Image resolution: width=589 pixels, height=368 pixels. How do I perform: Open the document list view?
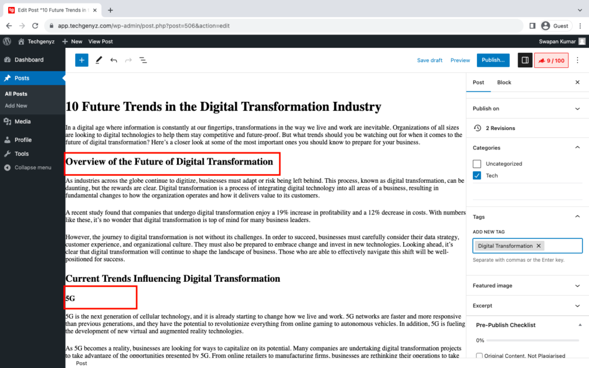pyautogui.click(x=143, y=60)
